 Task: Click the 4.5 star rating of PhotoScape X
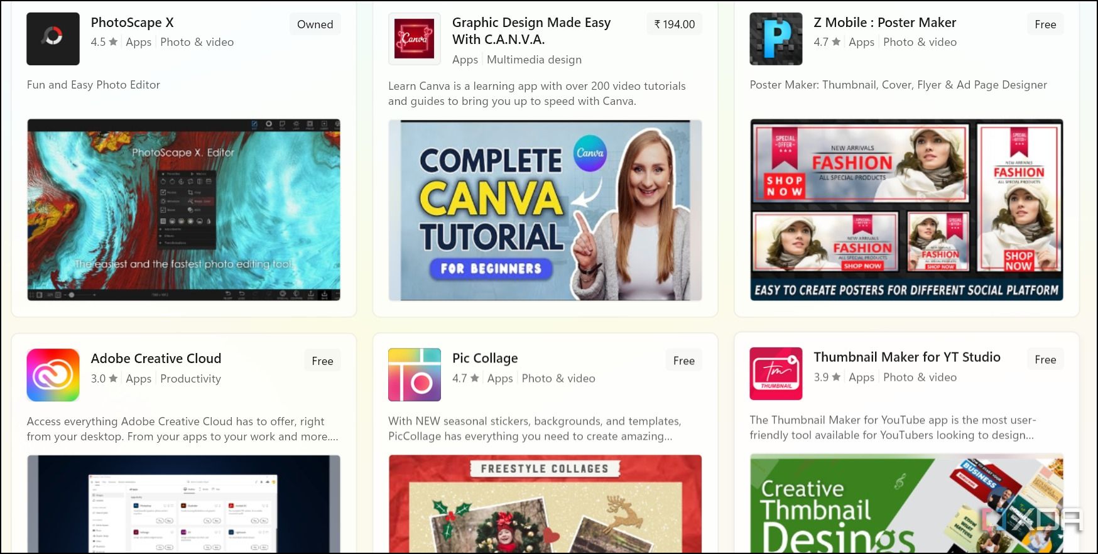tap(104, 42)
